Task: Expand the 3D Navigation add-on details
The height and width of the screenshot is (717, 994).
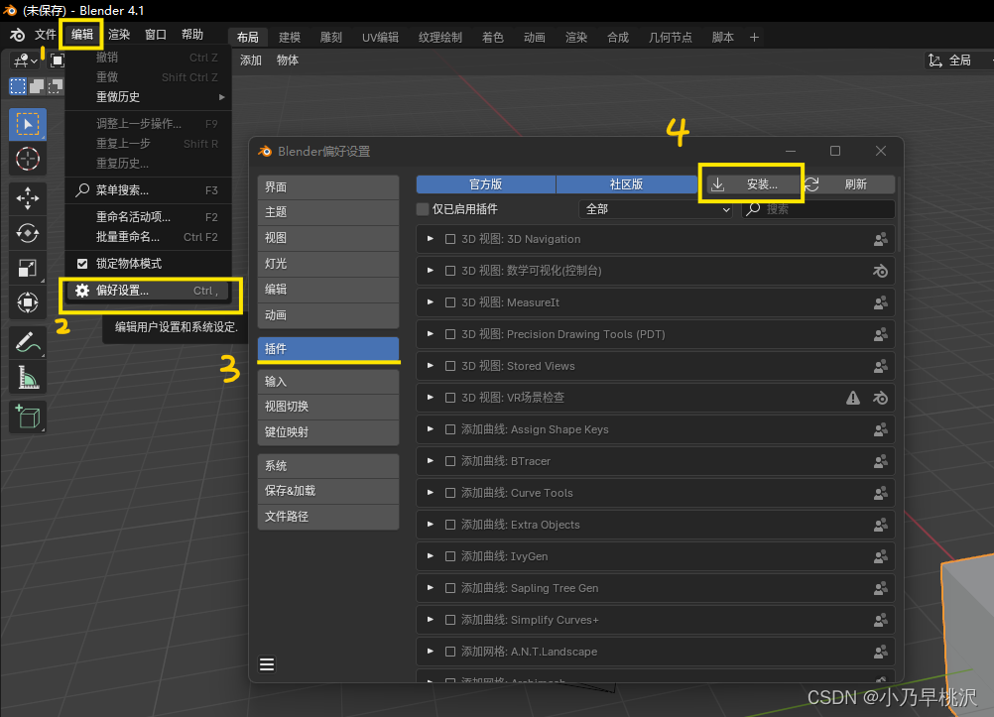Action: click(x=431, y=239)
